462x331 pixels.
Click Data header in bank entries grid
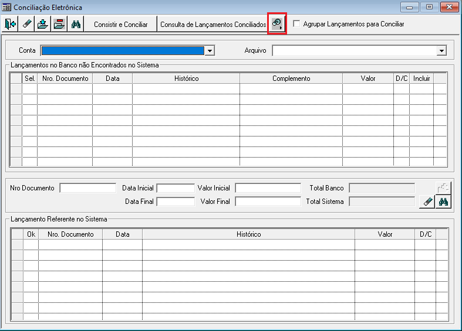[113, 79]
